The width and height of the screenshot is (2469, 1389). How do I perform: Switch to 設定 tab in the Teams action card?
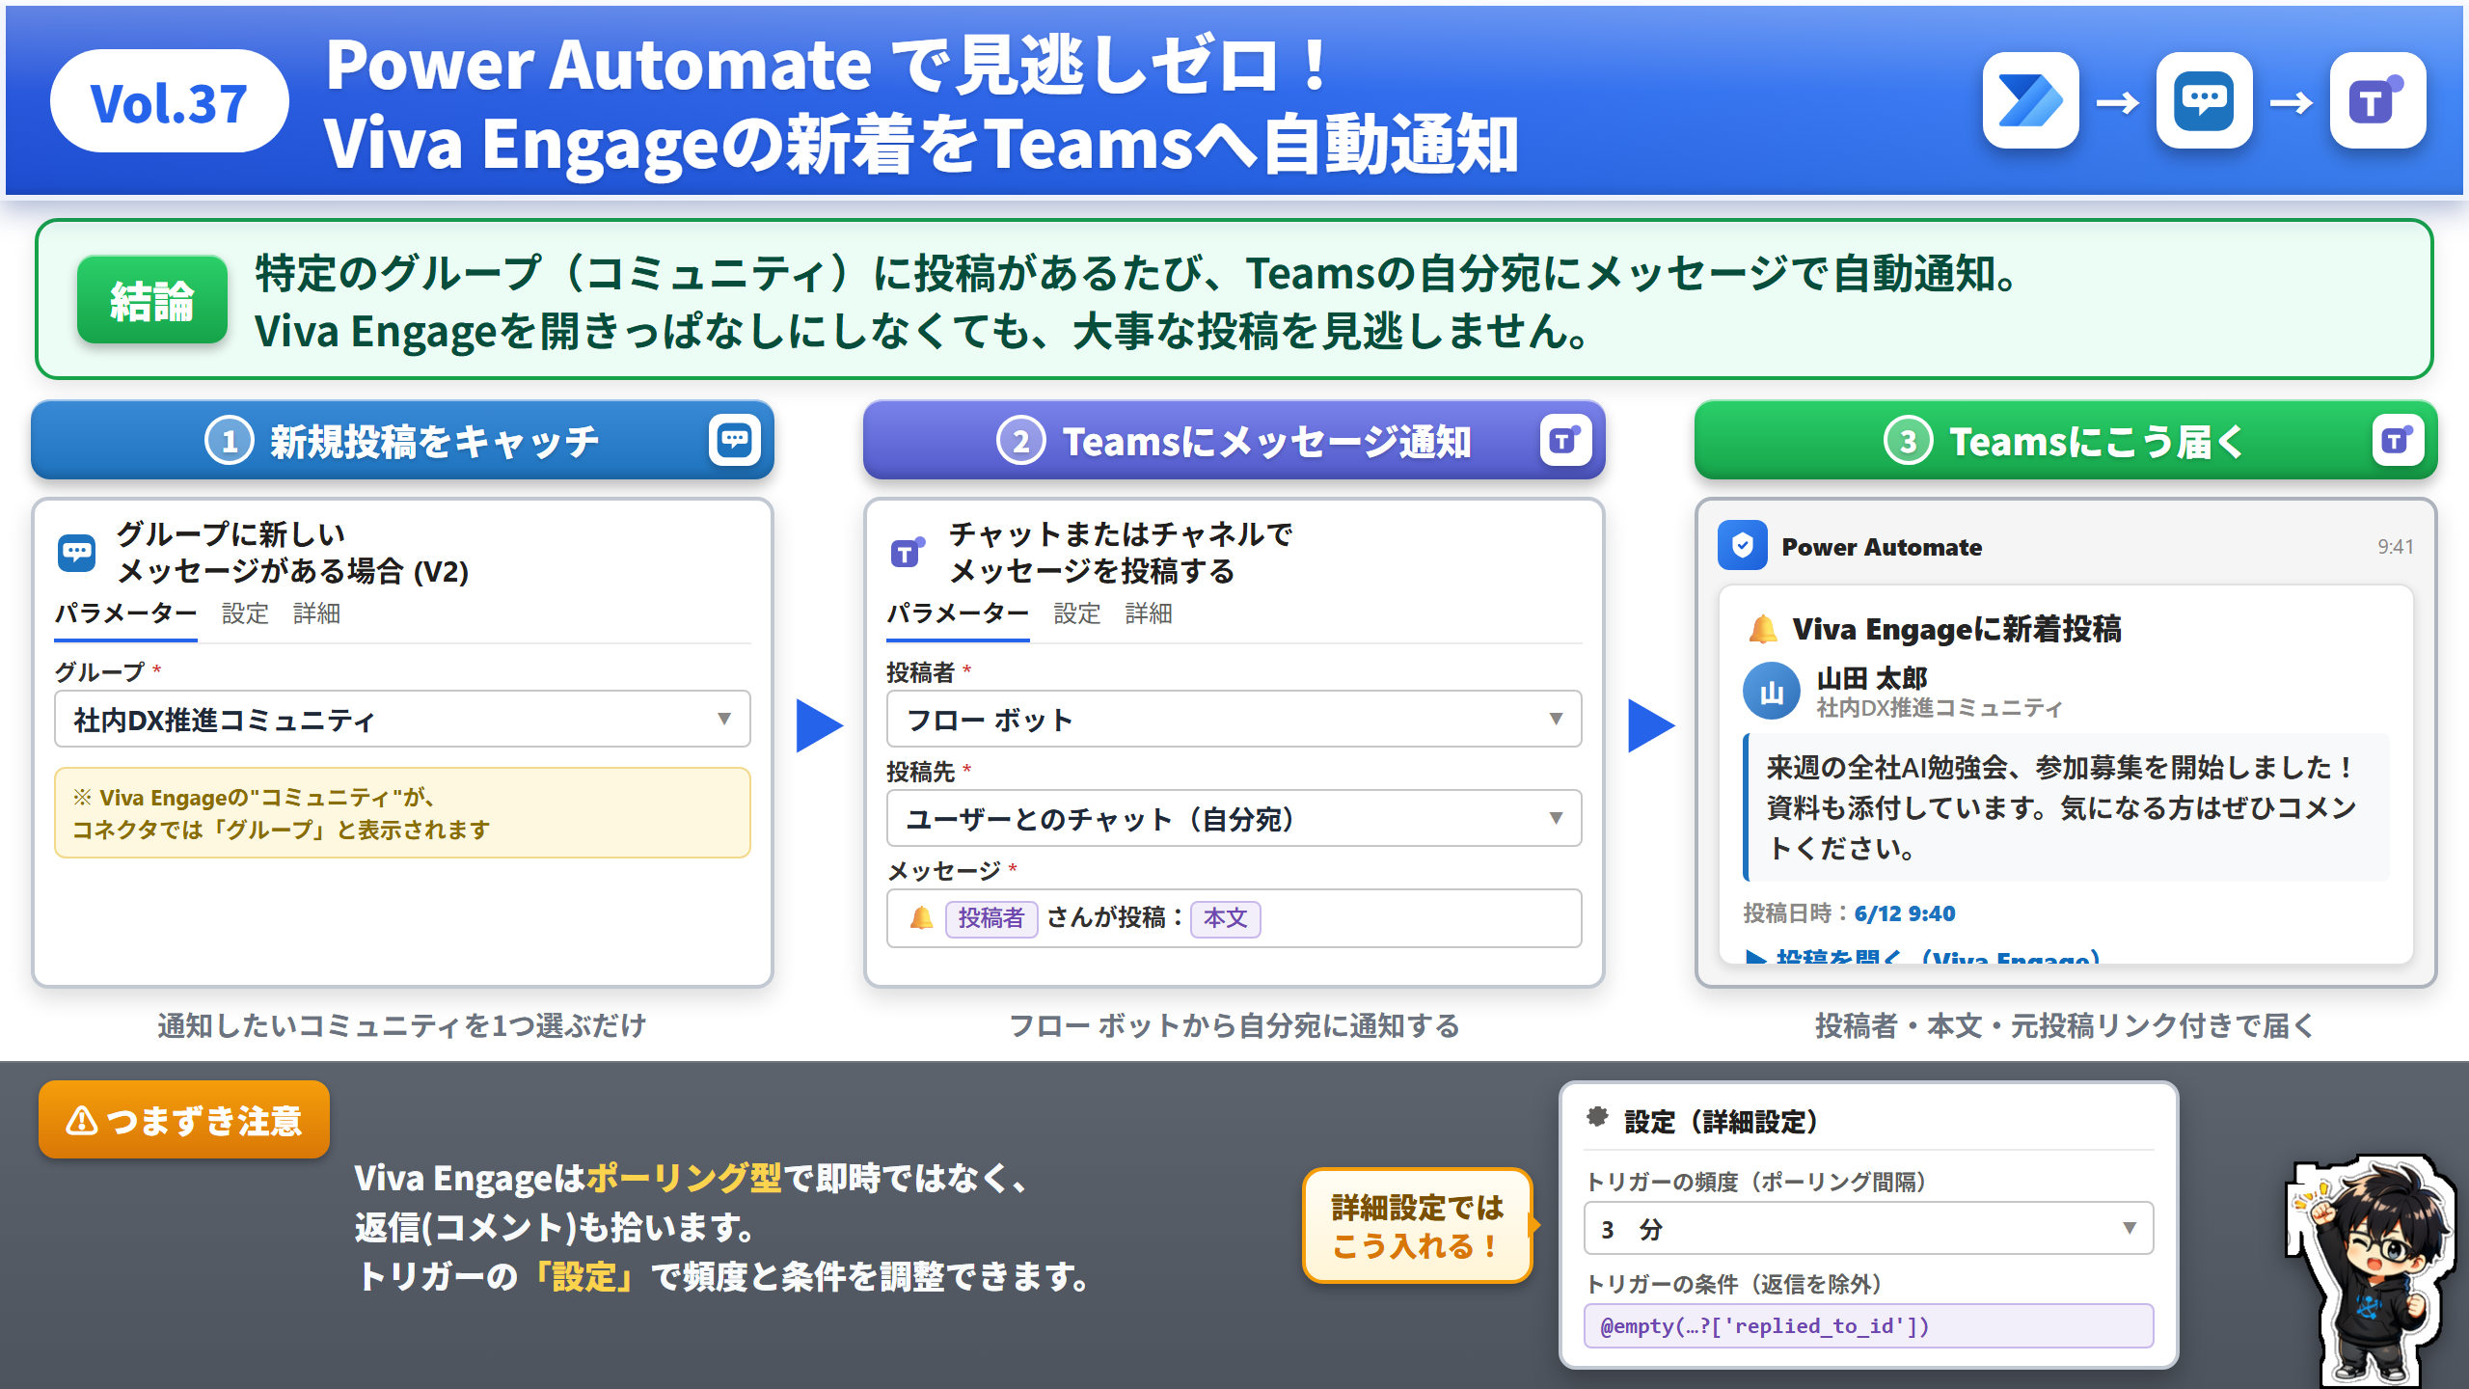(x=1077, y=613)
